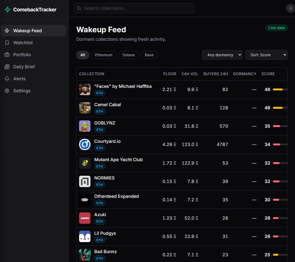Screen dimensions: 295x262
Task: Click the GOBLYNZ goblin thumbnail
Action: pos(85,126)
